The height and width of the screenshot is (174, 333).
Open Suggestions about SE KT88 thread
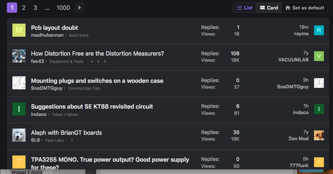92,106
